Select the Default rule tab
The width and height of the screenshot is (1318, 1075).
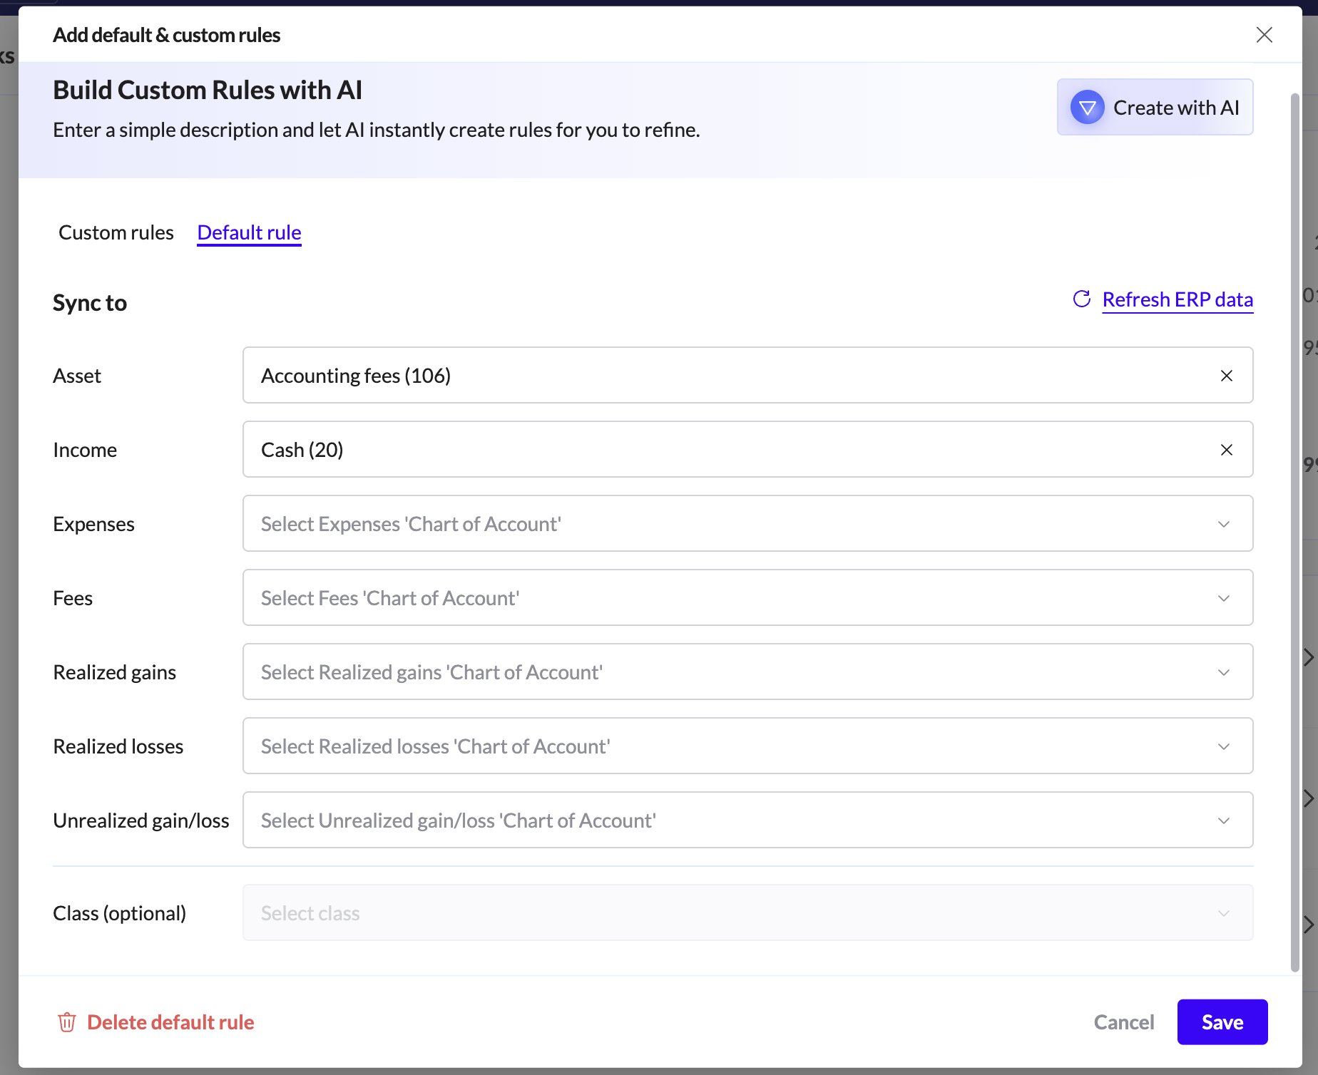[249, 232]
